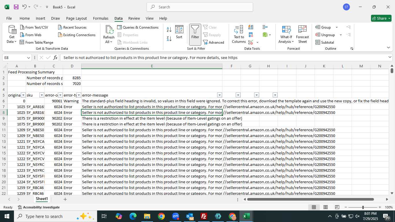Screen dimensions: 395x222
Task: Toggle the Filter button off
Action: [195, 34]
